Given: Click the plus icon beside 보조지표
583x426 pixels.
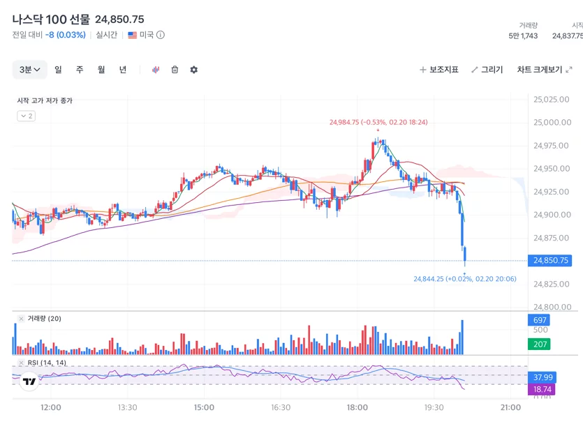Looking at the screenshot, I should point(422,70).
